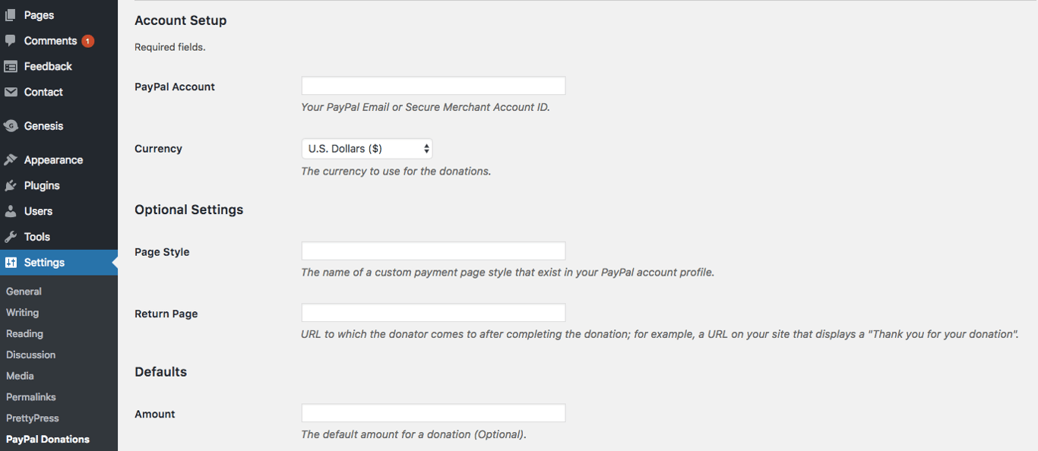Click the default Amount input field
Viewport: 1038px width, 451px height.
433,412
